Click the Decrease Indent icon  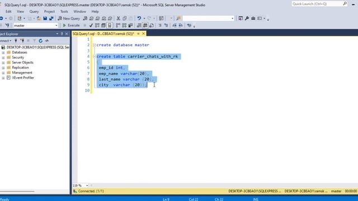pyautogui.click(x=175, y=25)
